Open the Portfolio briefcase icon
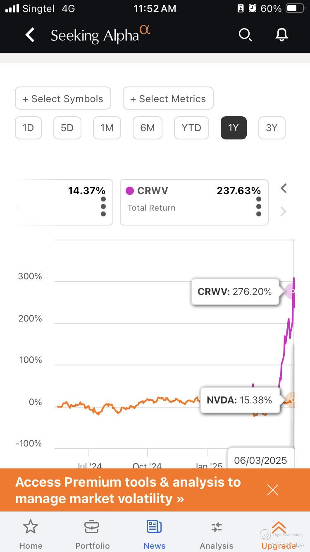 pyautogui.click(x=92, y=527)
